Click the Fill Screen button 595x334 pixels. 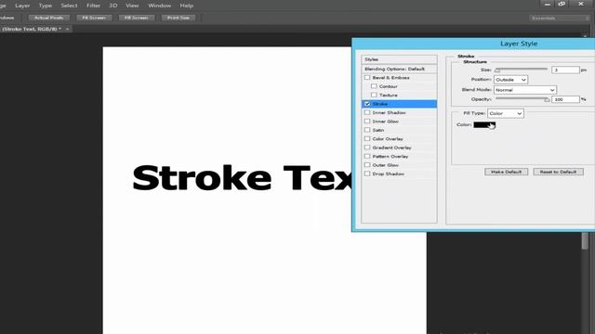[137, 18]
